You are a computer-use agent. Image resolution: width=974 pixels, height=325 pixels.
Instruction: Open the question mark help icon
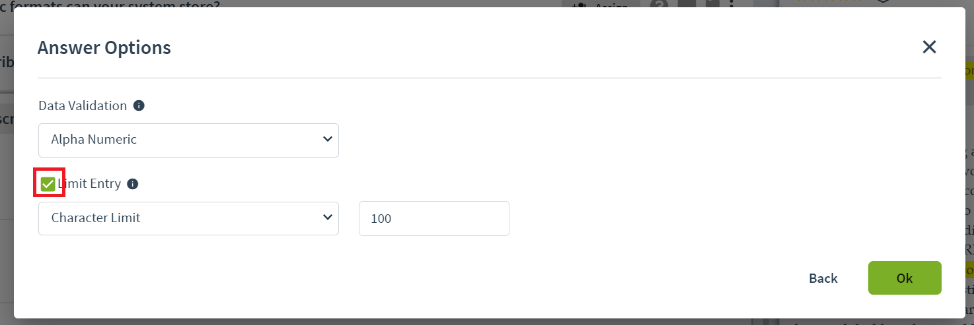click(x=659, y=4)
